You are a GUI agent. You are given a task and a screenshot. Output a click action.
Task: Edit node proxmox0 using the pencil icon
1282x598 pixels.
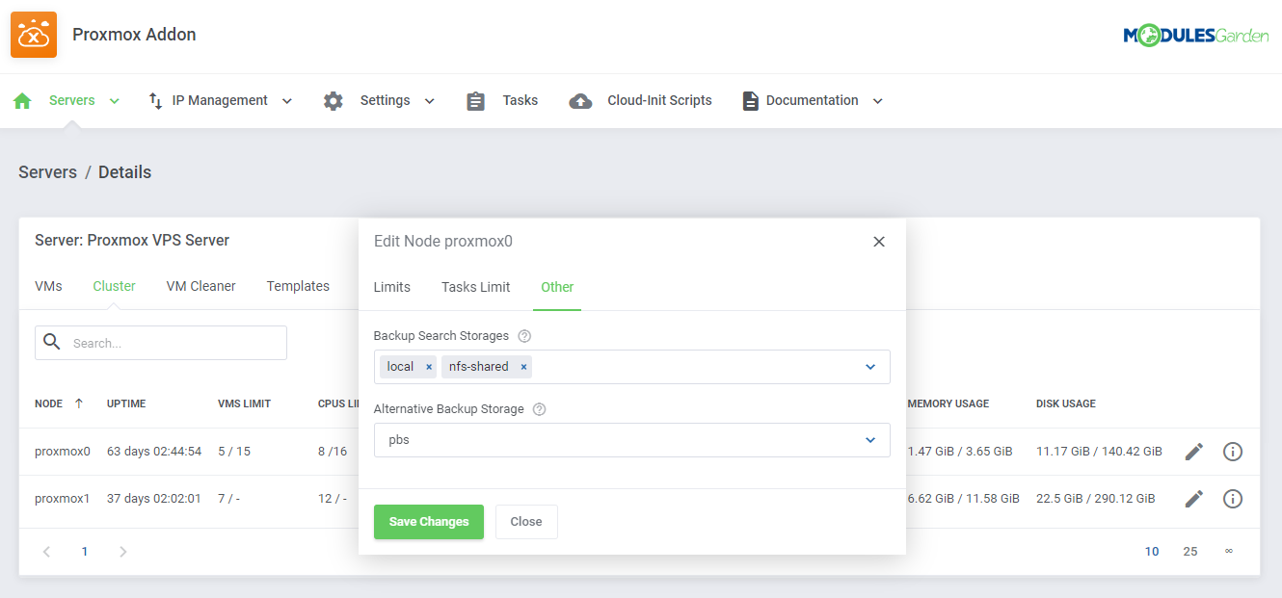[1193, 451]
